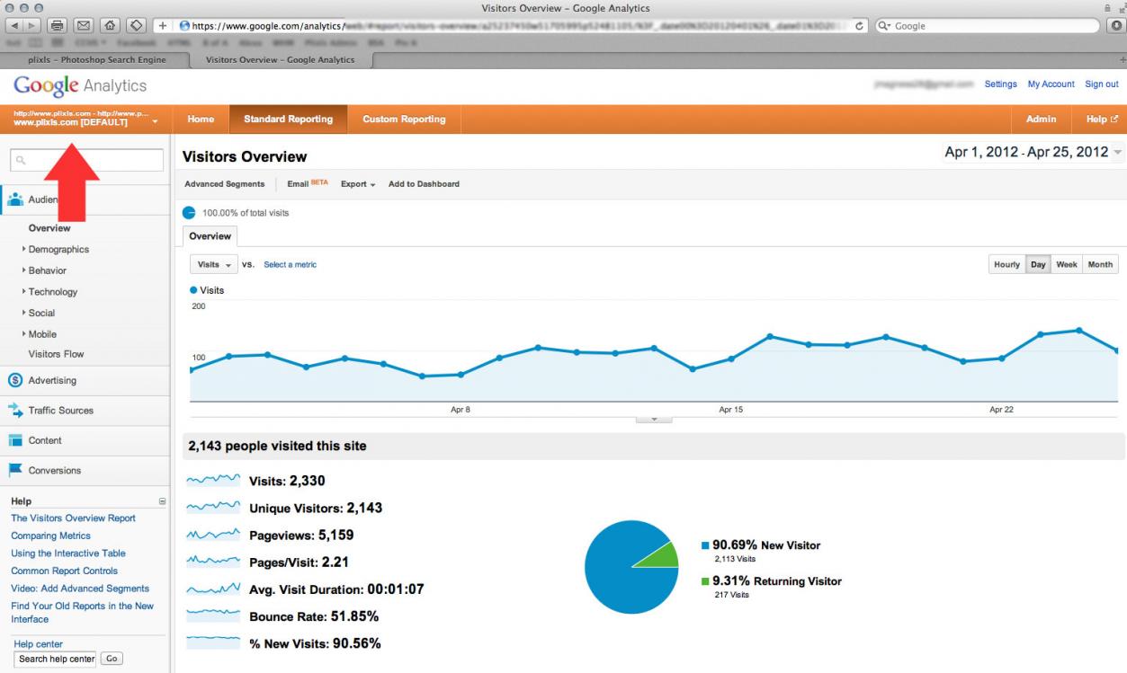
Task: Click the downloads icon next to search
Action: (1118, 26)
